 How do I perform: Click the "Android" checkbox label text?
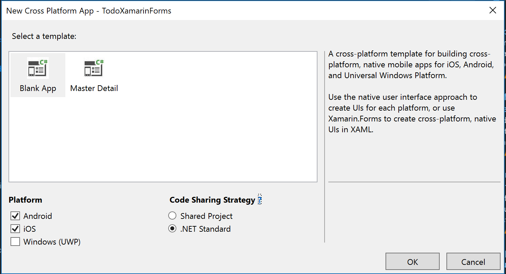coord(38,216)
